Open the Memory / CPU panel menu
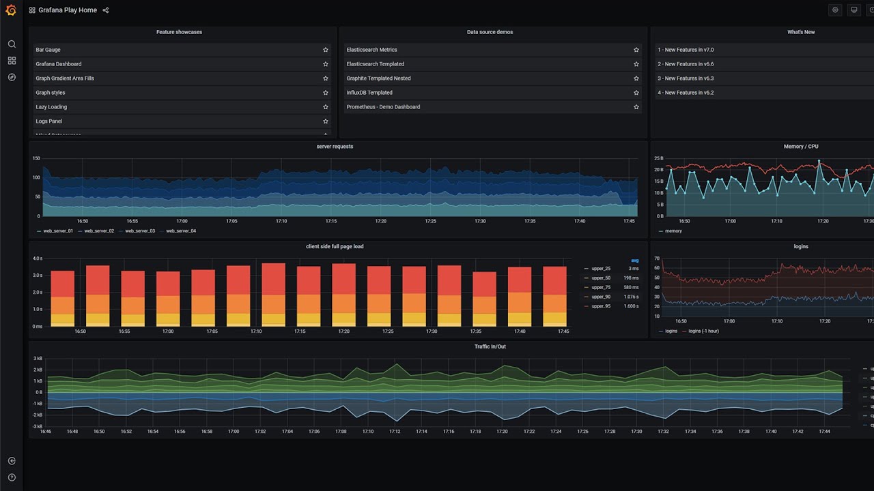This screenshot has width=874, height=491. [801, 146]
